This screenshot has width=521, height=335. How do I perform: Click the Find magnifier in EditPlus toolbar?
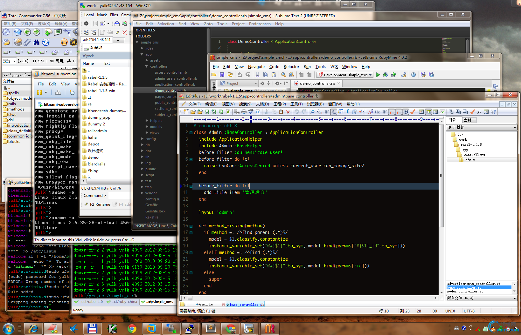point(312,112)
